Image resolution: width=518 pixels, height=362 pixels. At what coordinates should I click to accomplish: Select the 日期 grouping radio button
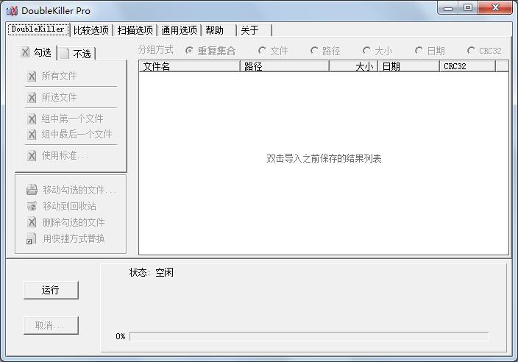point(419,51)
